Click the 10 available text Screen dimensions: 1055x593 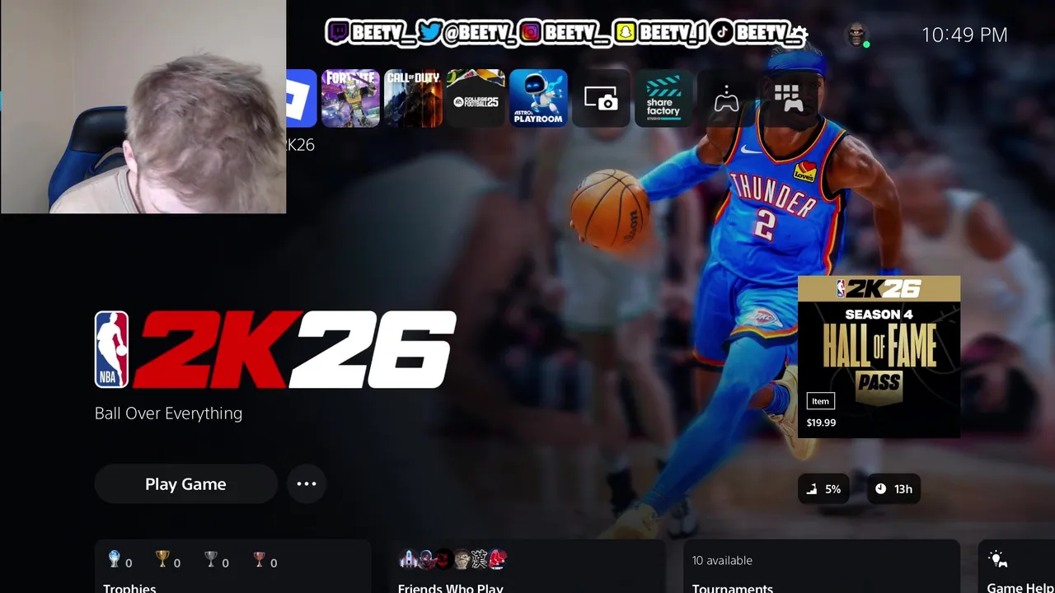point(722,560)
